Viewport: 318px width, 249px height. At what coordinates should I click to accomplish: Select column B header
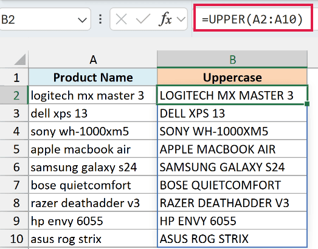tap(232, 60)
